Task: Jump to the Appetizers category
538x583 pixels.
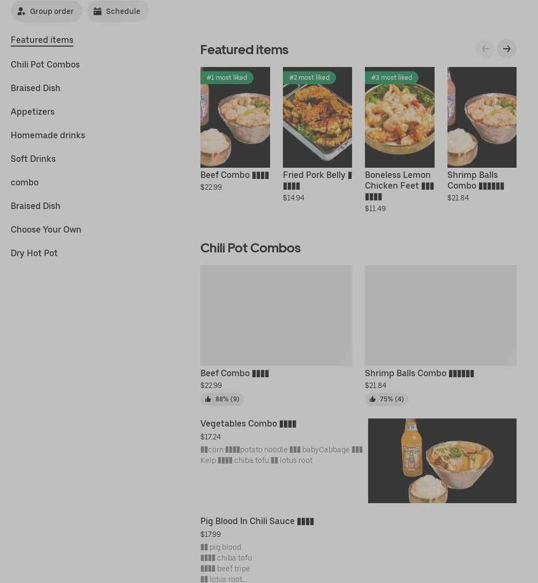Action: (33, 111)
